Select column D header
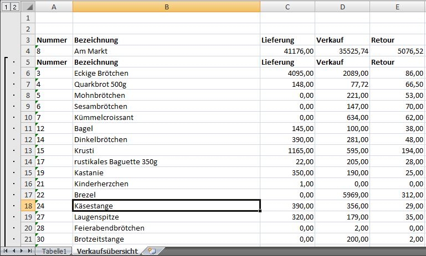Image resolution: width=426 pixels, height=256 pixels. pyautogui.click(x=342, y=7)
